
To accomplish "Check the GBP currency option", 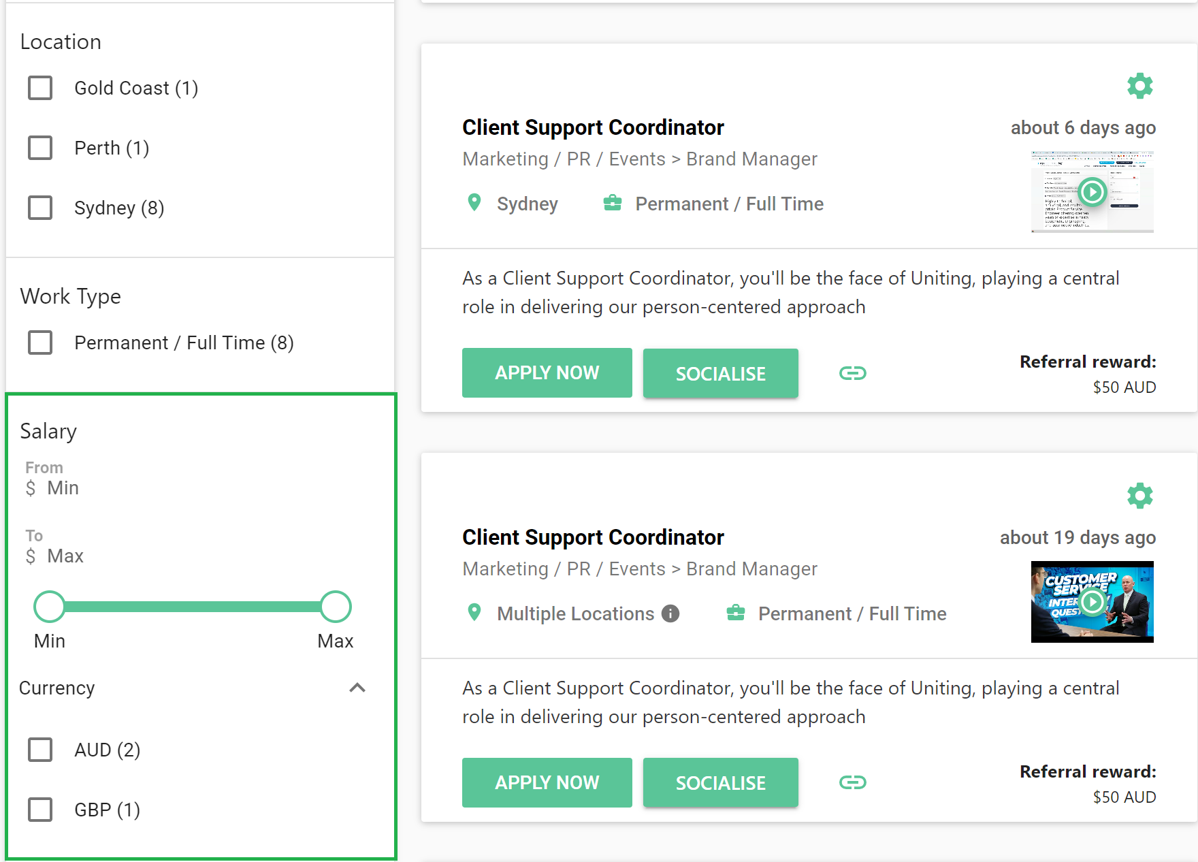I will (x=40, y=810).
